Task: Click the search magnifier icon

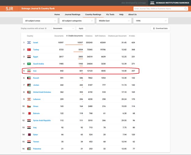Action: coord(186,9)
